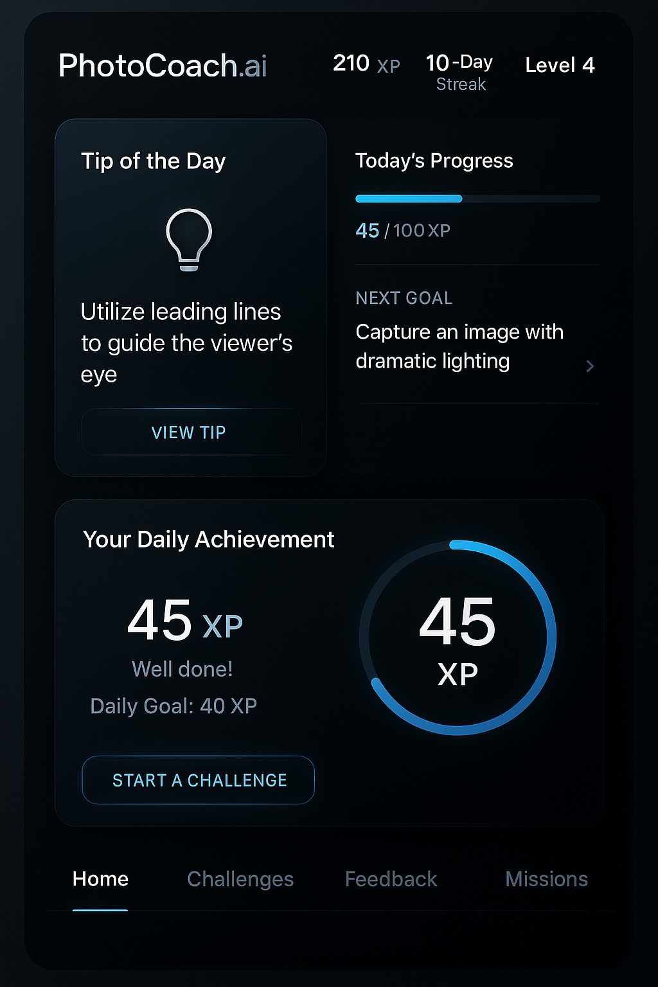
Task: Open the next goal chevron arrow
Action: (590, 366)
